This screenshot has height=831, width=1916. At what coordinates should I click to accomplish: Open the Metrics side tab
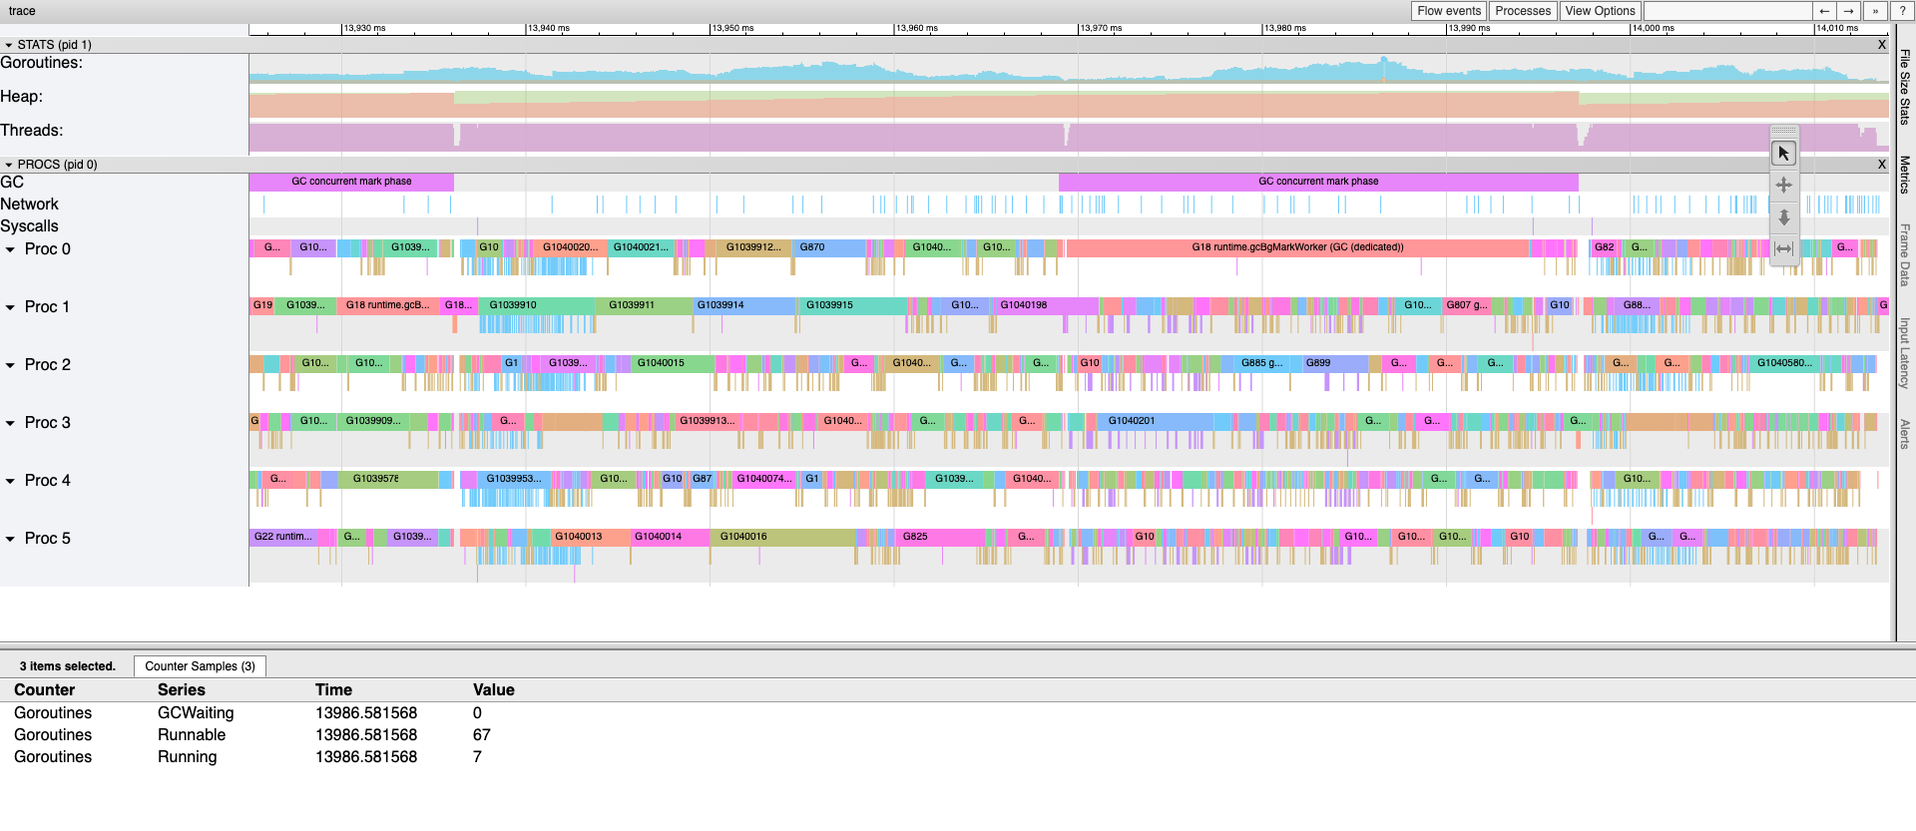[x=1905, y=175]
